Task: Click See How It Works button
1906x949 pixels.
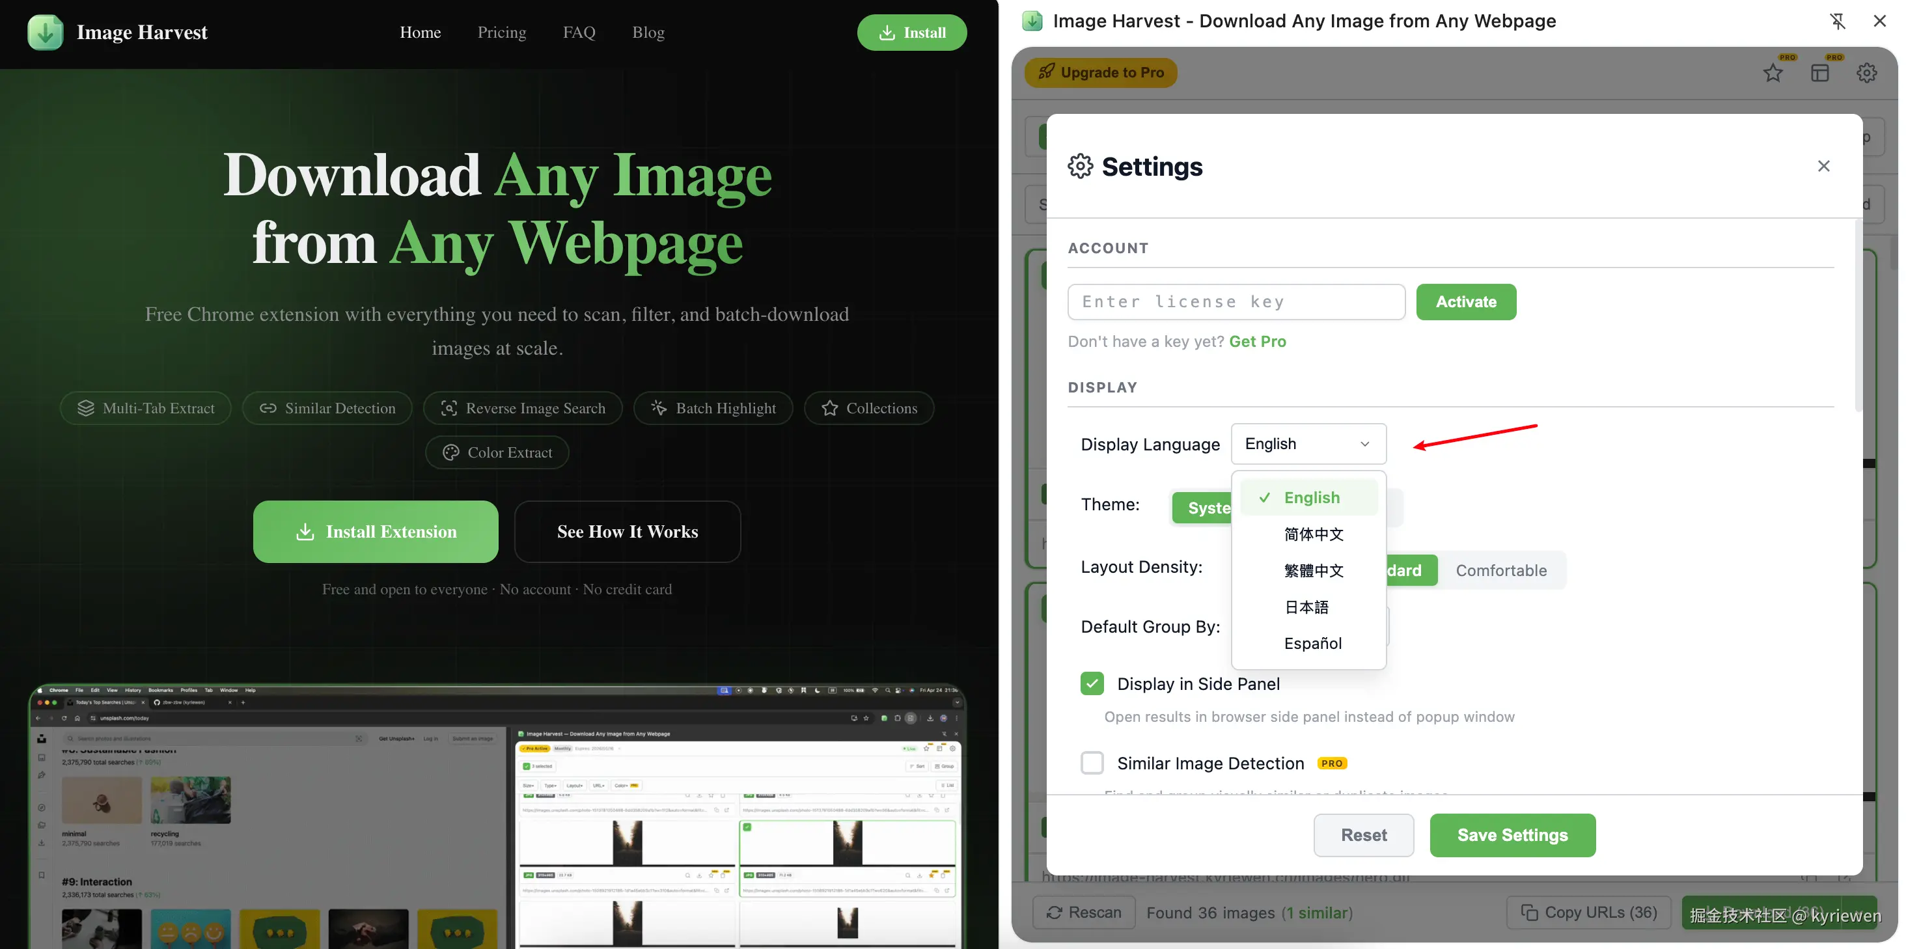Action: tap(628, 532)
